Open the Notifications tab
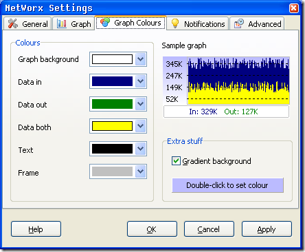The image size is (305, 252). (198, 23)
